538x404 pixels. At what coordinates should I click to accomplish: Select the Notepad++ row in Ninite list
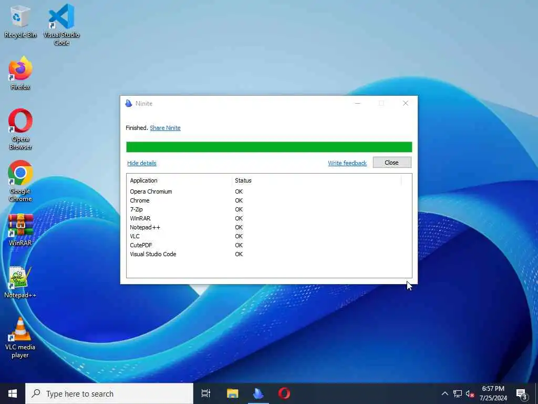pyautogui.click(x=269, y=227)
